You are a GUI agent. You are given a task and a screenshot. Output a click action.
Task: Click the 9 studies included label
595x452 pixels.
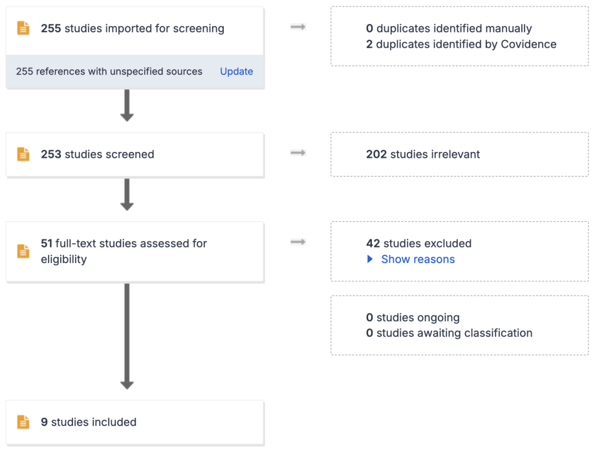point(89,422)
